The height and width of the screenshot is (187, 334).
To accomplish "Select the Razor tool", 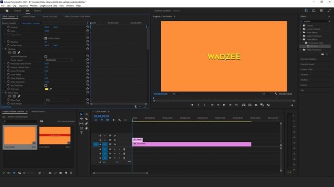I will tap(87, 119).
